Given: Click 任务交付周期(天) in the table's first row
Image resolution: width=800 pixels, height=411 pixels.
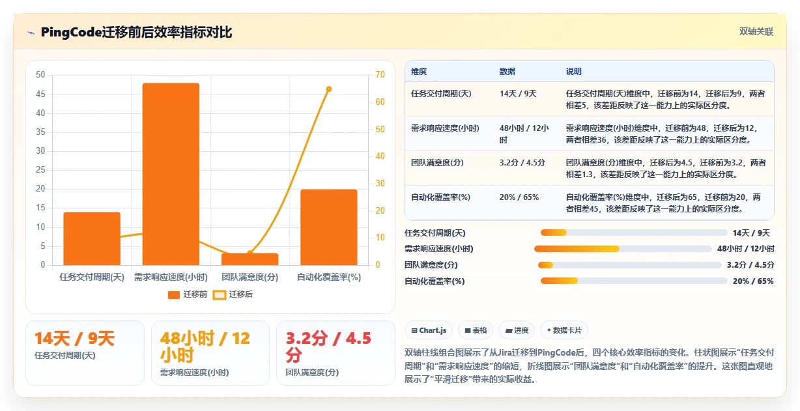Looking at the screenshot, I should point(441,94).
